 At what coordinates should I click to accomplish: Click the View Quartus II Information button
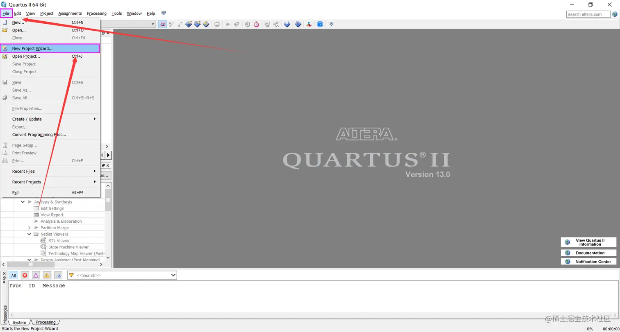coord(589,242)
